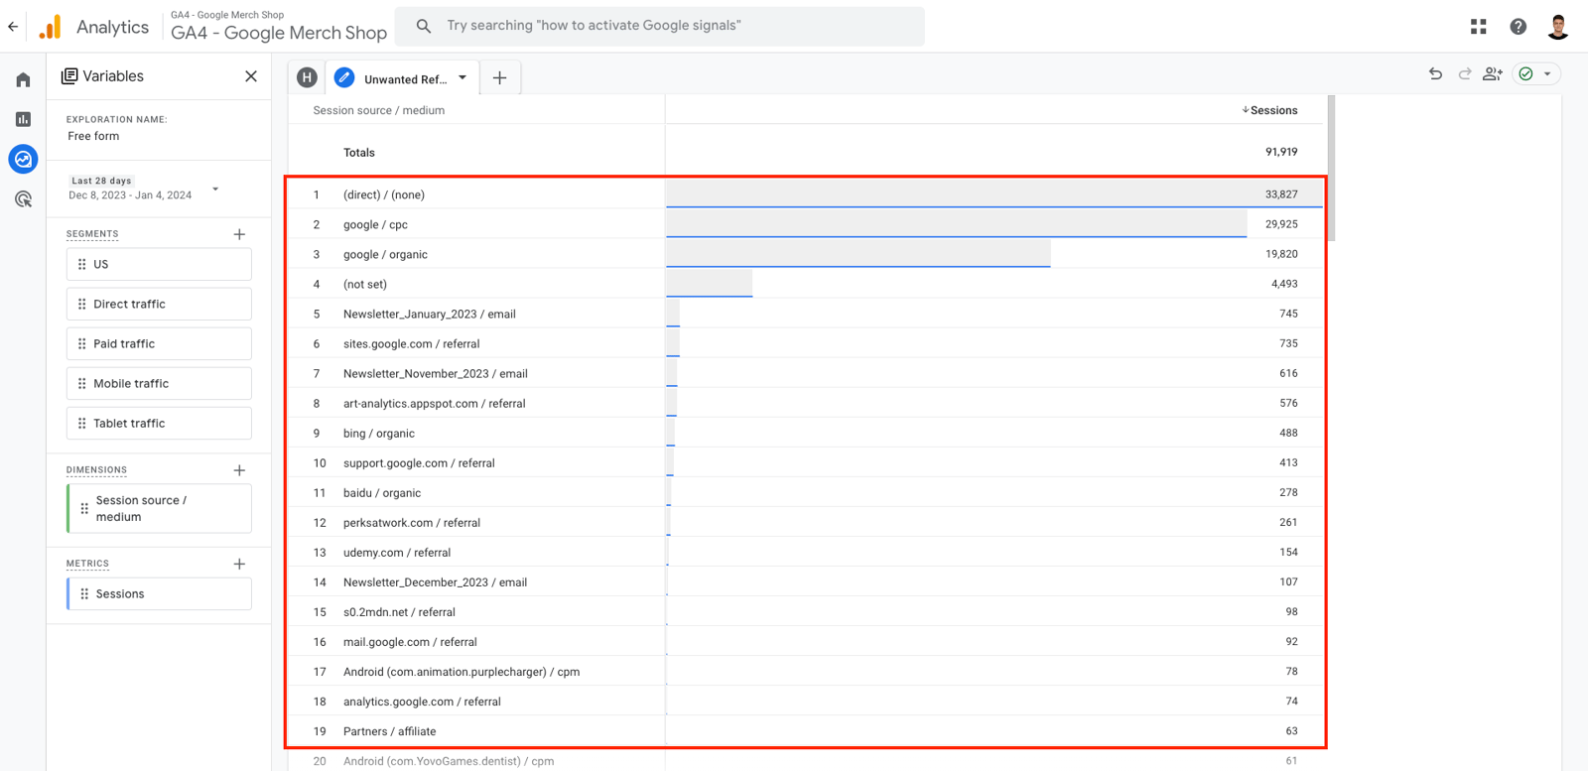
Task: Expand the date range dropdown
Action: [215, 189]
